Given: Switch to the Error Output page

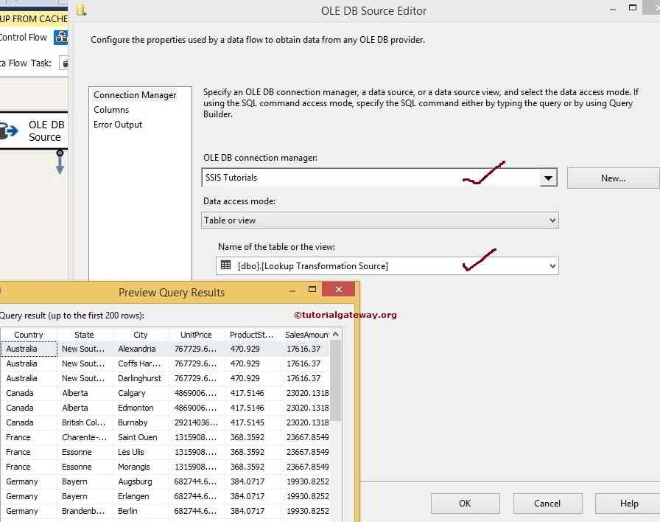Looking at the screenshot, I should (118, 125).
